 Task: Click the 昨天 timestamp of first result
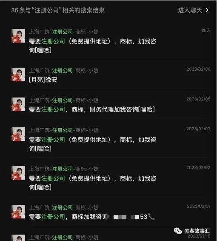[x=206, y=30]
